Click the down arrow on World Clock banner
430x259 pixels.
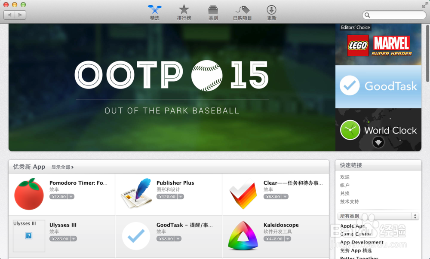pos(378,142)
